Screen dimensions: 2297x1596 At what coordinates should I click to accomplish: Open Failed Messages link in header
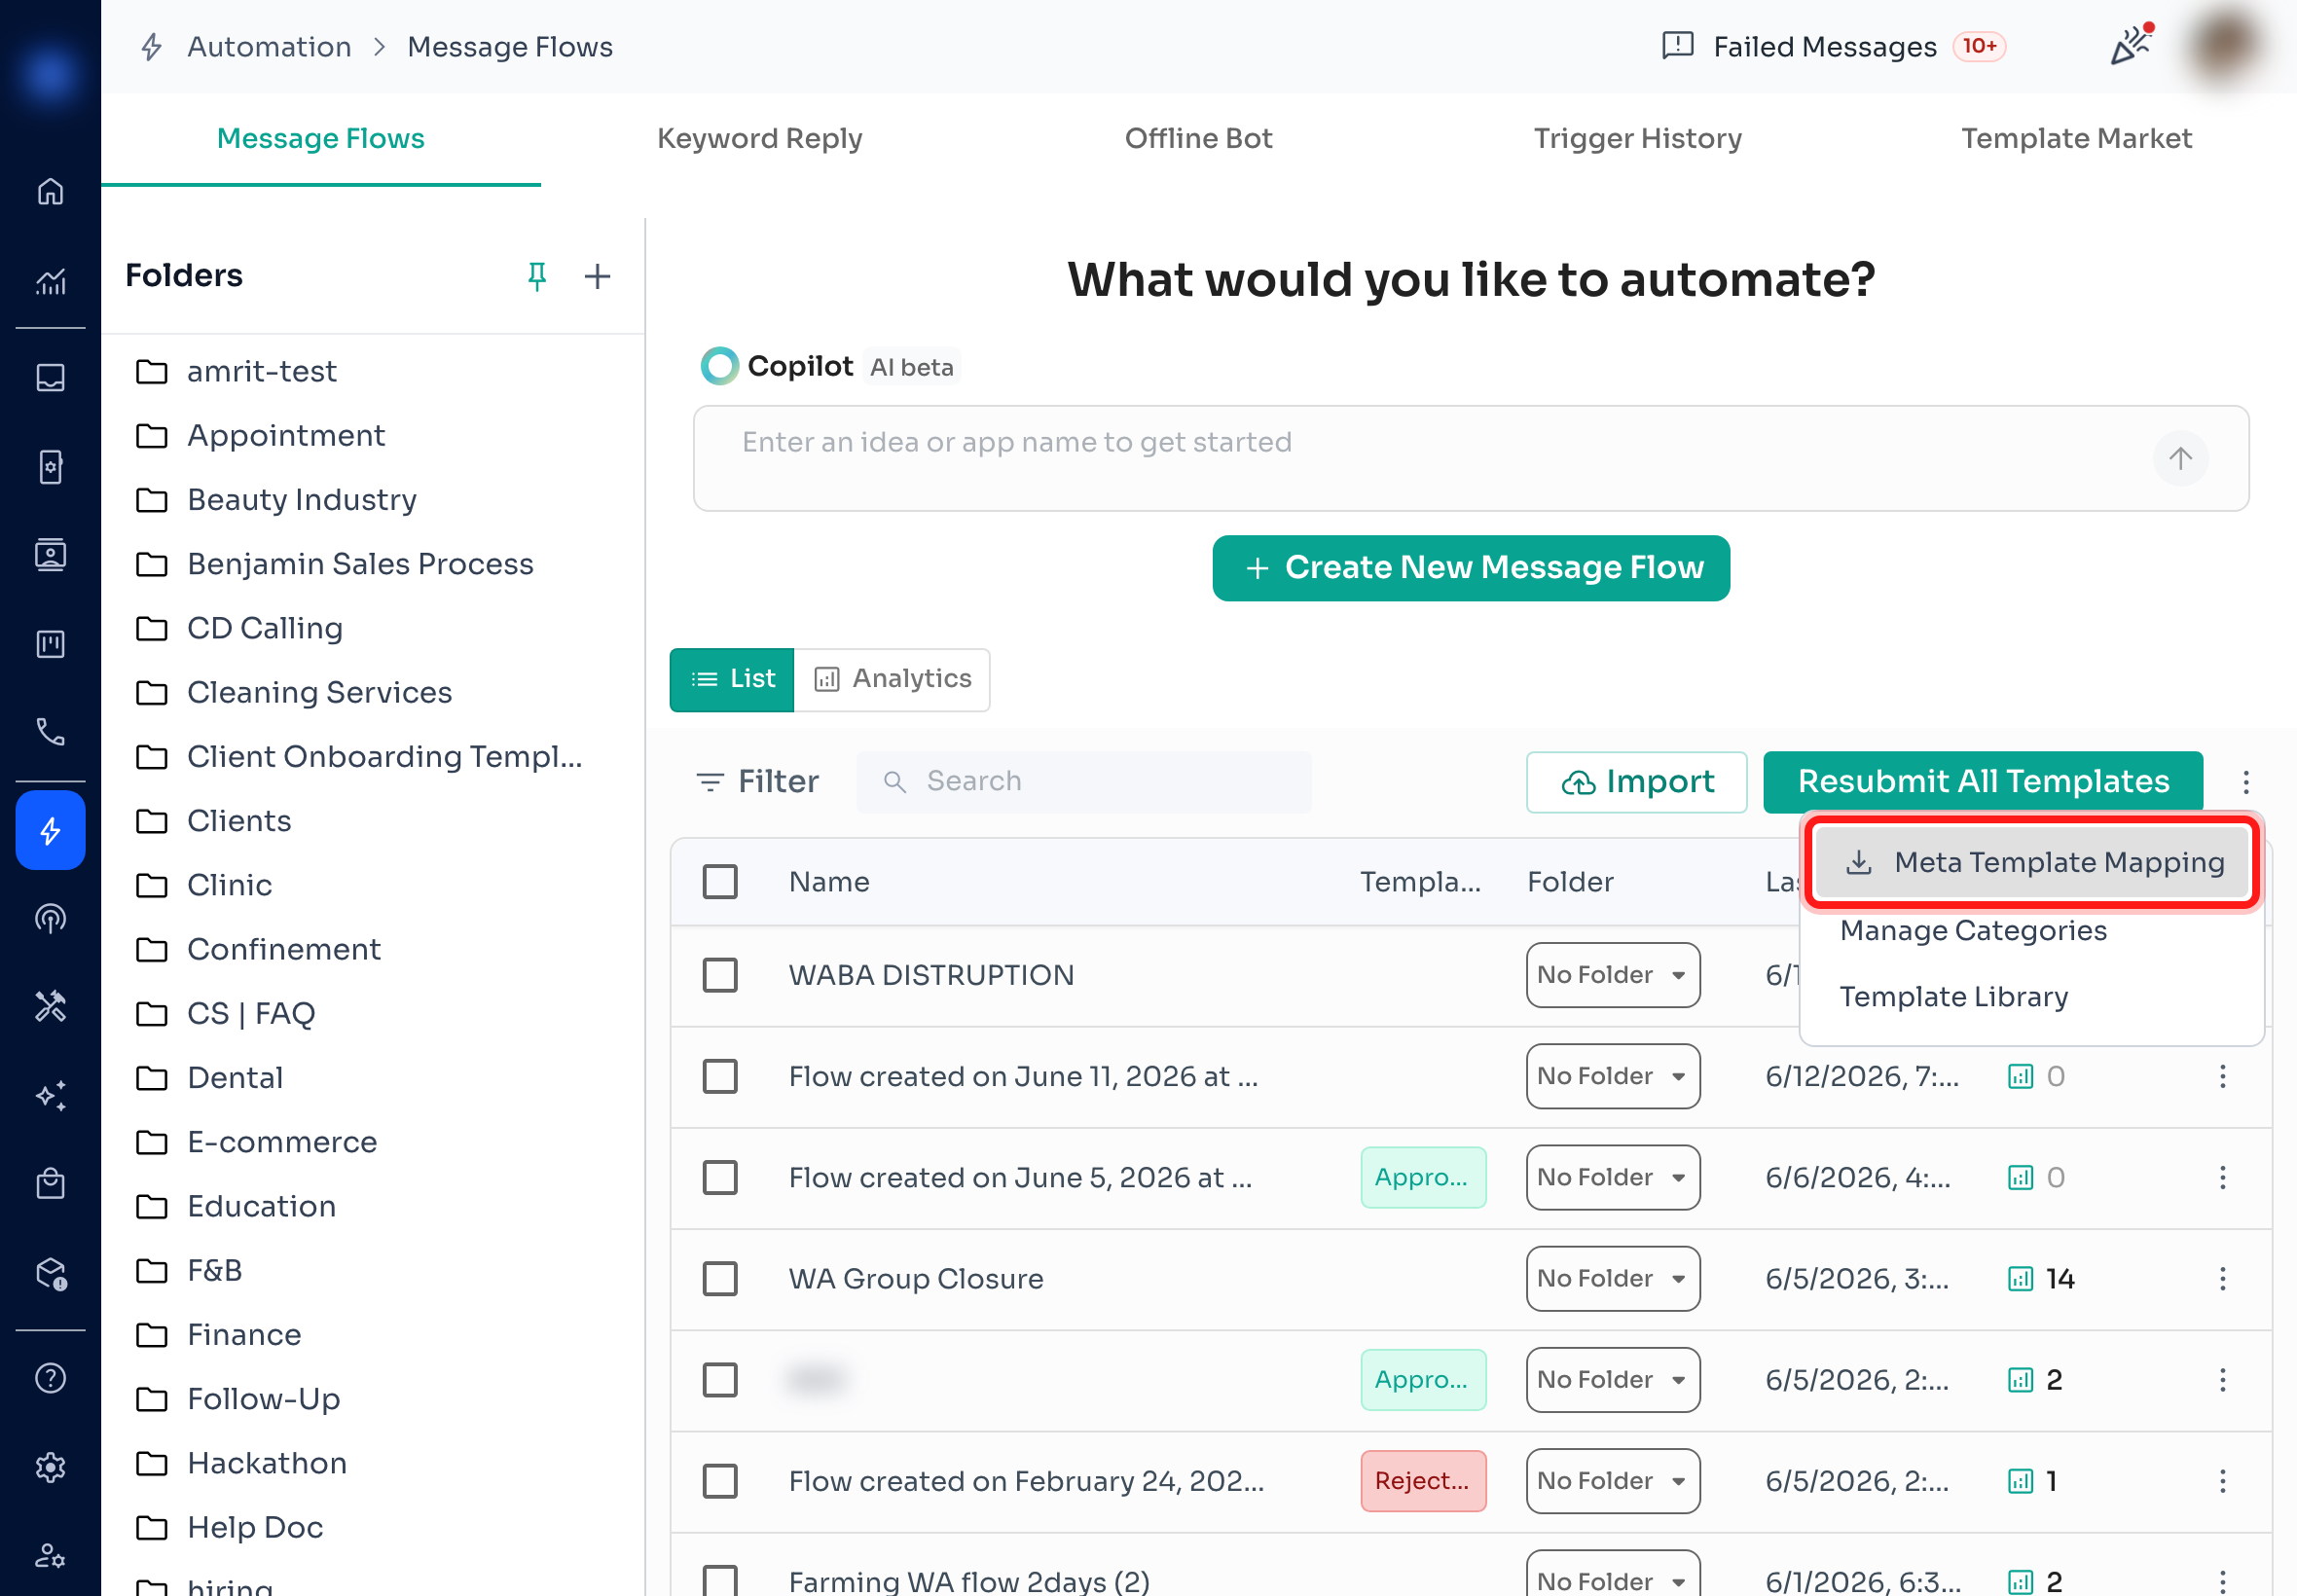click(x=1833, y=46)
